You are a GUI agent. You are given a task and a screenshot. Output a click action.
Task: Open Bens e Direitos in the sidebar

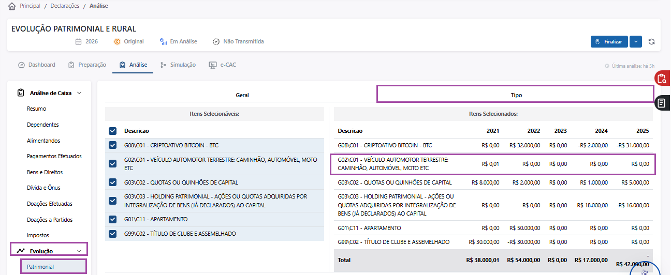[45, 172]
